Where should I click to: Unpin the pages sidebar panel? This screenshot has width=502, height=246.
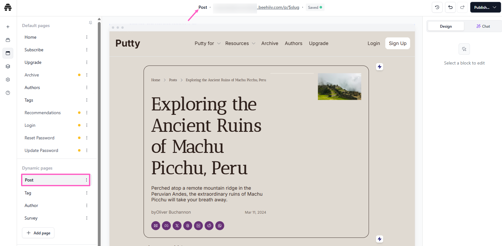(x=91, y=23)
